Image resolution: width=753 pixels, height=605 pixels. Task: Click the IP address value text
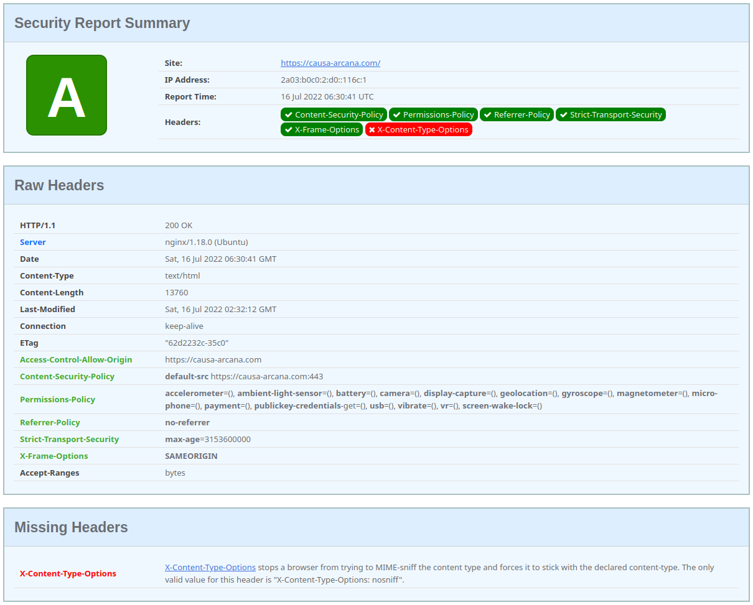click(x=324, y=80)
